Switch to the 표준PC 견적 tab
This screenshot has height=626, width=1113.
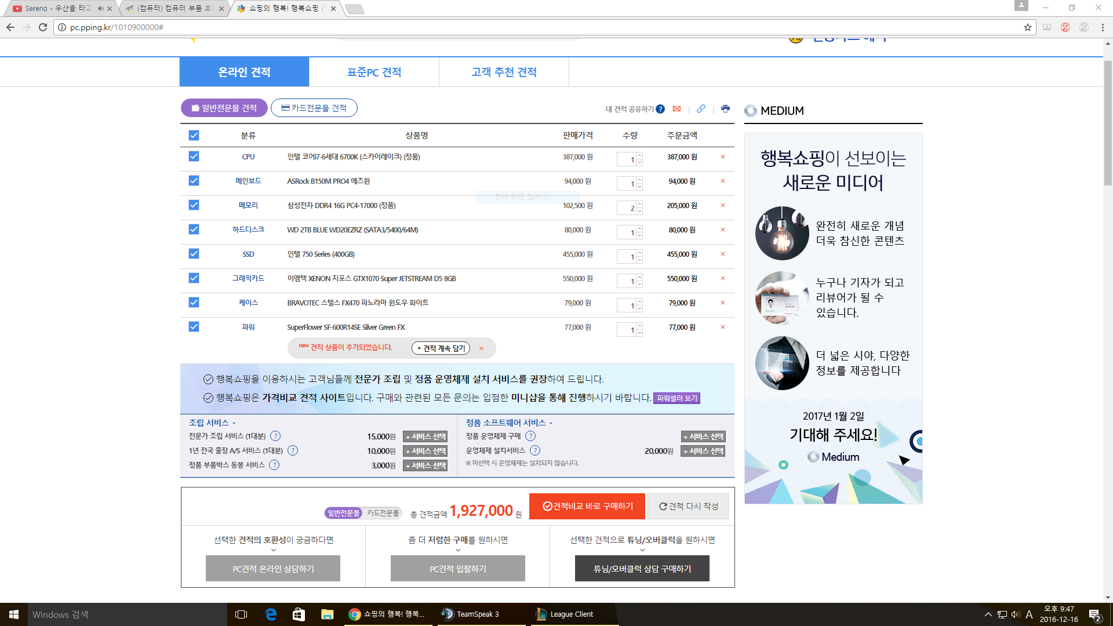click(374, 72)
